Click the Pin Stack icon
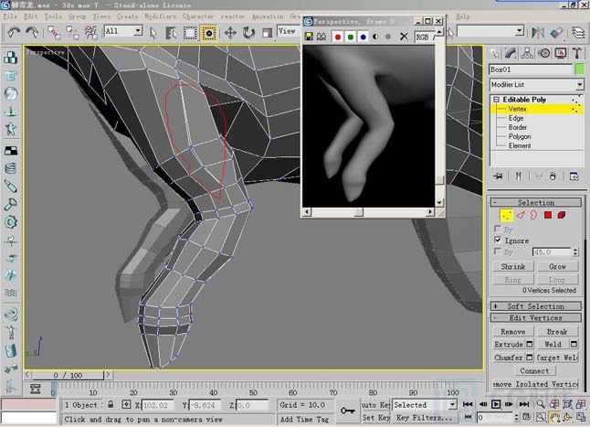The height and width of the screenshot is (427, 590). point(498,176)
